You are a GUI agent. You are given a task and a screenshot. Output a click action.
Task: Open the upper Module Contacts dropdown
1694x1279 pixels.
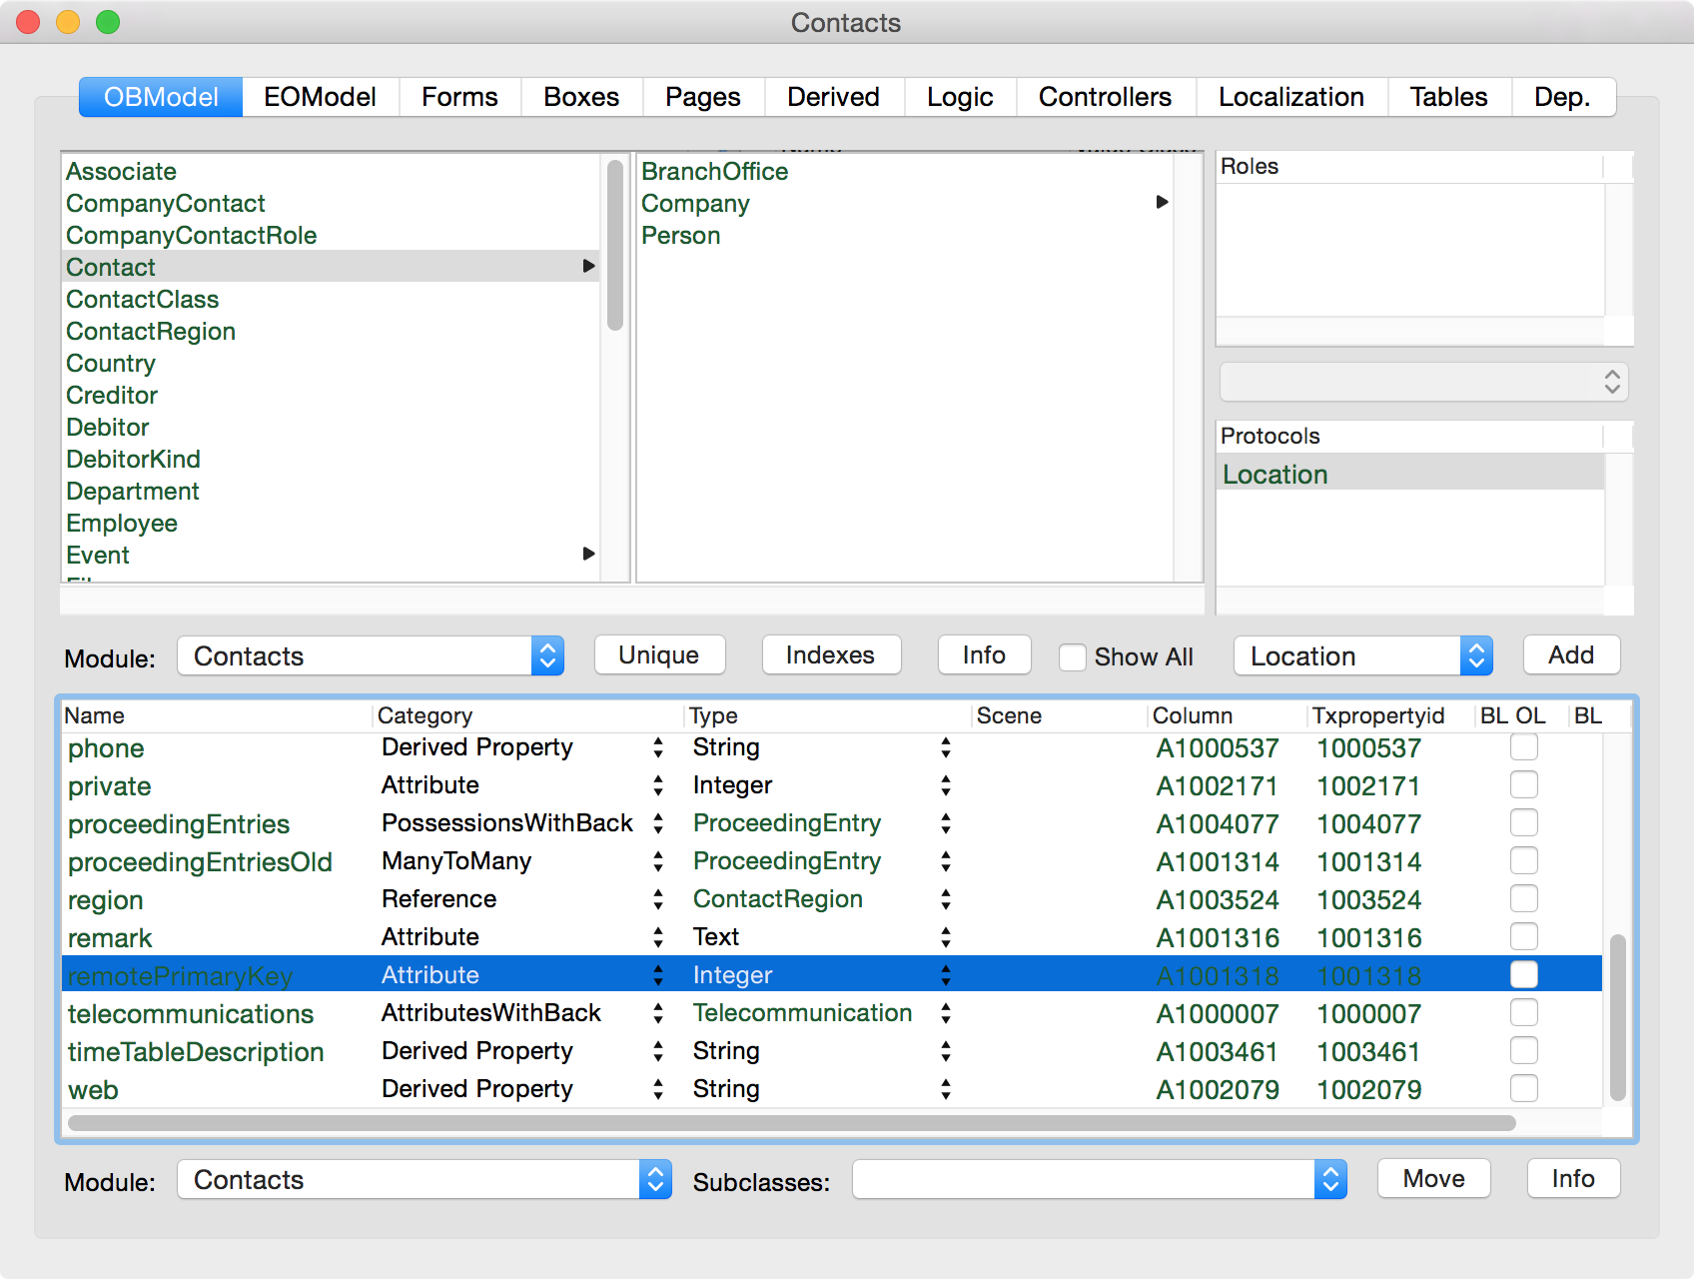(x=371, y=656)
